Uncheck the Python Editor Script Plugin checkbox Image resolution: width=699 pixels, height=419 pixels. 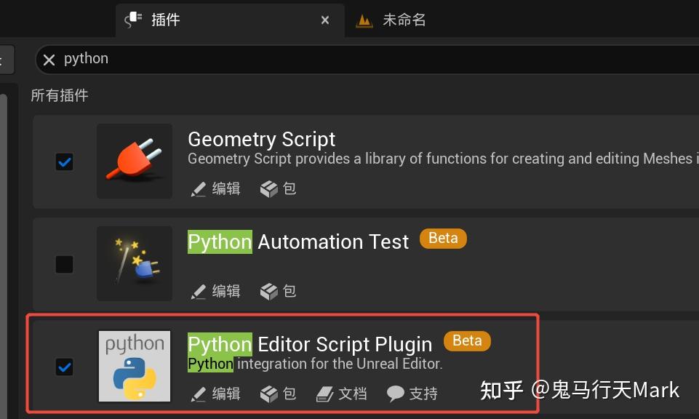click(64, 367)
